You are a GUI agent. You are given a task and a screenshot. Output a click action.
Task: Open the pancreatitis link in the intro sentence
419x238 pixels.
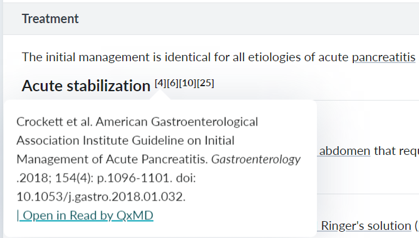point(383,57)
